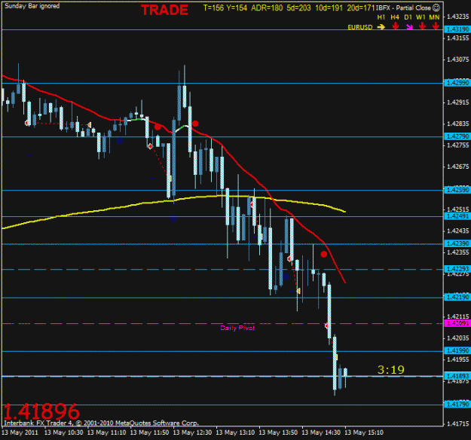Click the MetaQuotes copyright text
The width and height of the screenshot is (471, 440).
(101, 423)
